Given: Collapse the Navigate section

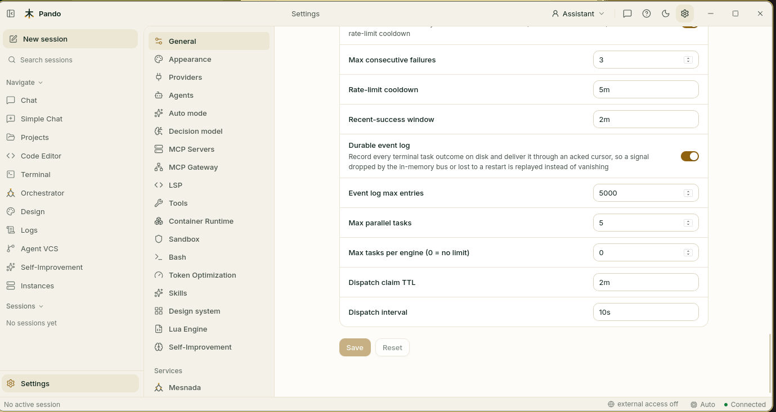Looking at the screenshot, I should [x=25, y=82].
